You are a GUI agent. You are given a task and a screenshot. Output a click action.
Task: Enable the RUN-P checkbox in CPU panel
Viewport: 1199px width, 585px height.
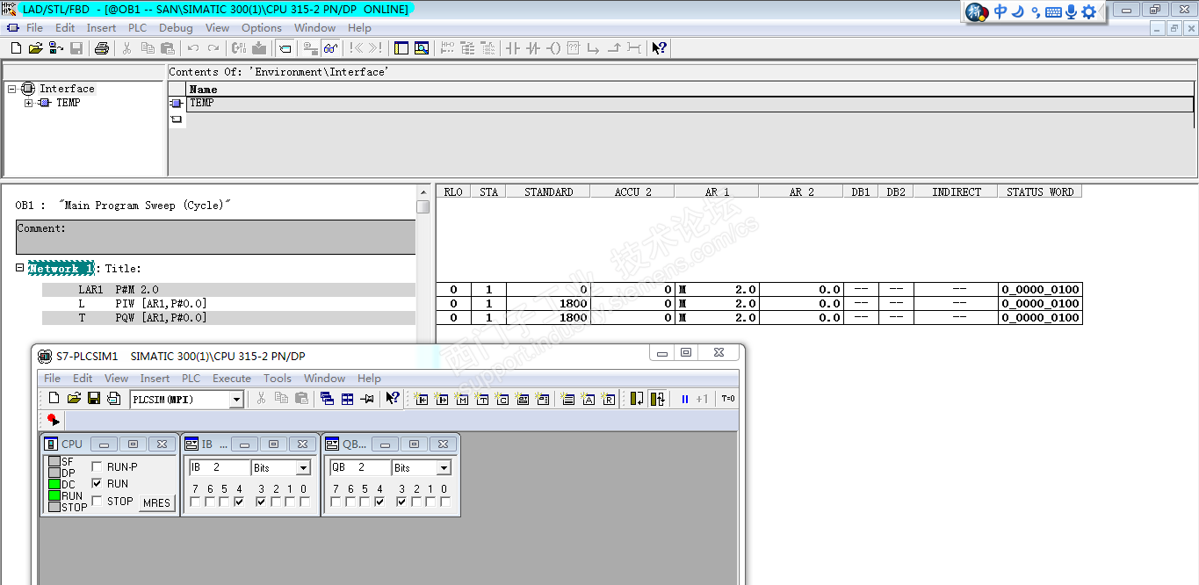(x=97, y=467)
